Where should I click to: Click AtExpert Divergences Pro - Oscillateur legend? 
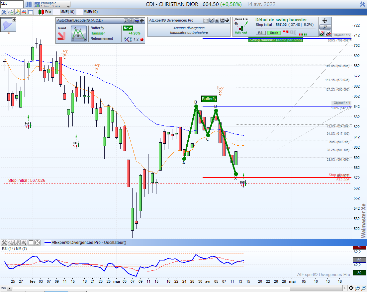coord(89,243)
